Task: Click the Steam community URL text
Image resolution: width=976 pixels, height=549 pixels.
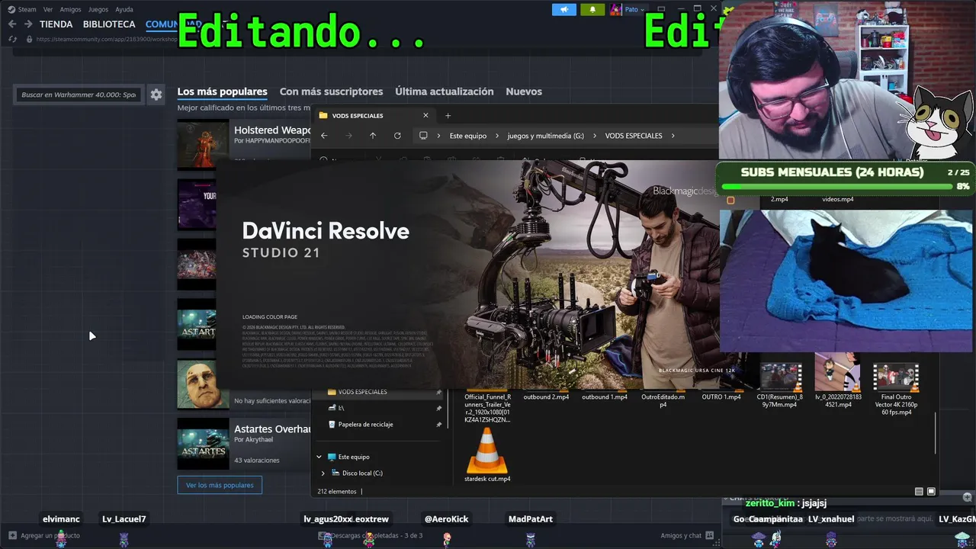Action: (106, 39)
